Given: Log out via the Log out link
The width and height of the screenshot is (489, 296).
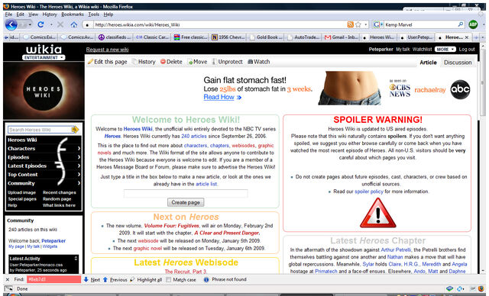Looking at the screenshot, I should coord(467,49).
